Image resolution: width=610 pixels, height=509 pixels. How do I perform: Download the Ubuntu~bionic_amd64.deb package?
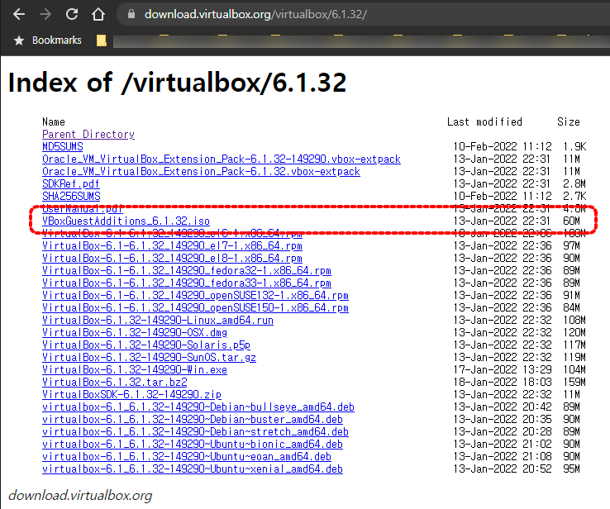pyautogui.click(x=193, y=445)
